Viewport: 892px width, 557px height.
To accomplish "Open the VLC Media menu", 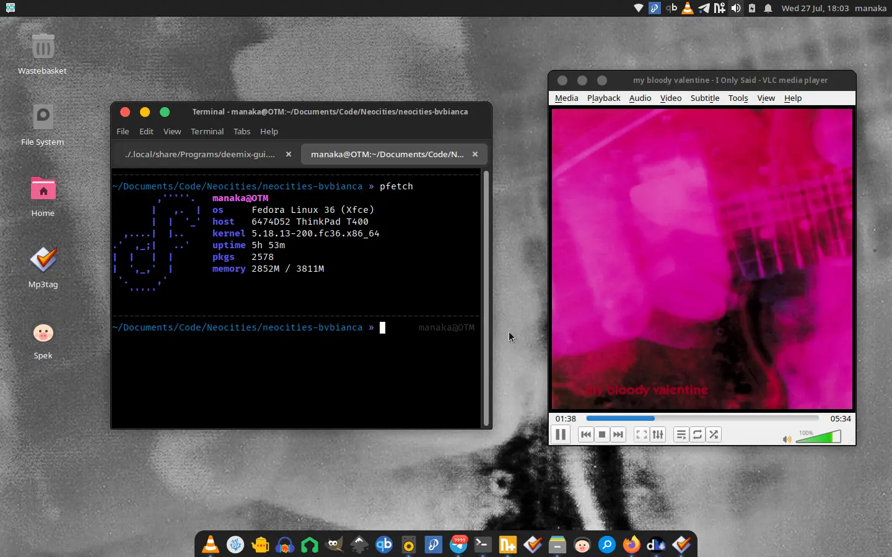I will [566, 98].
